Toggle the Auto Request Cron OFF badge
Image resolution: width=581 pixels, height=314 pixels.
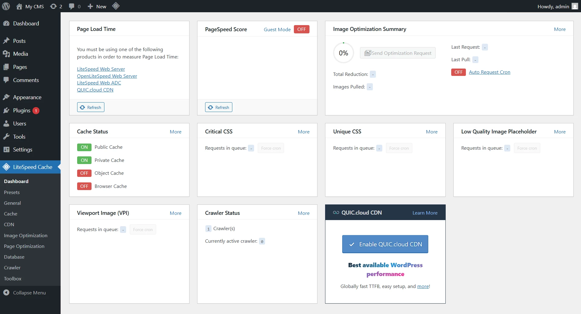pyautogui.click(x=458, y=72)
